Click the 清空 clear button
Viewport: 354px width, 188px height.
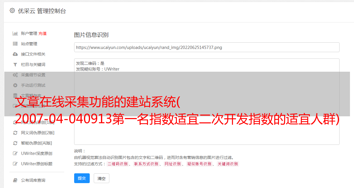102,178
